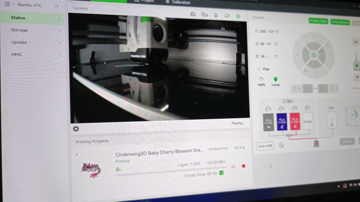The width and height of the screenshot is (360, 202).
Task: Pause the current print job
Action: coord(233,166)
